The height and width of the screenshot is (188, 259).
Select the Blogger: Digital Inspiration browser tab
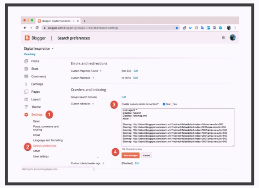[x=58, y=21]
